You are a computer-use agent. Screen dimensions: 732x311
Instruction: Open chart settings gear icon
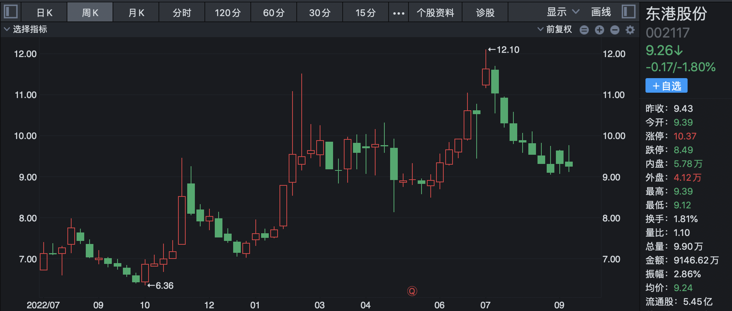tap(630, 30)
